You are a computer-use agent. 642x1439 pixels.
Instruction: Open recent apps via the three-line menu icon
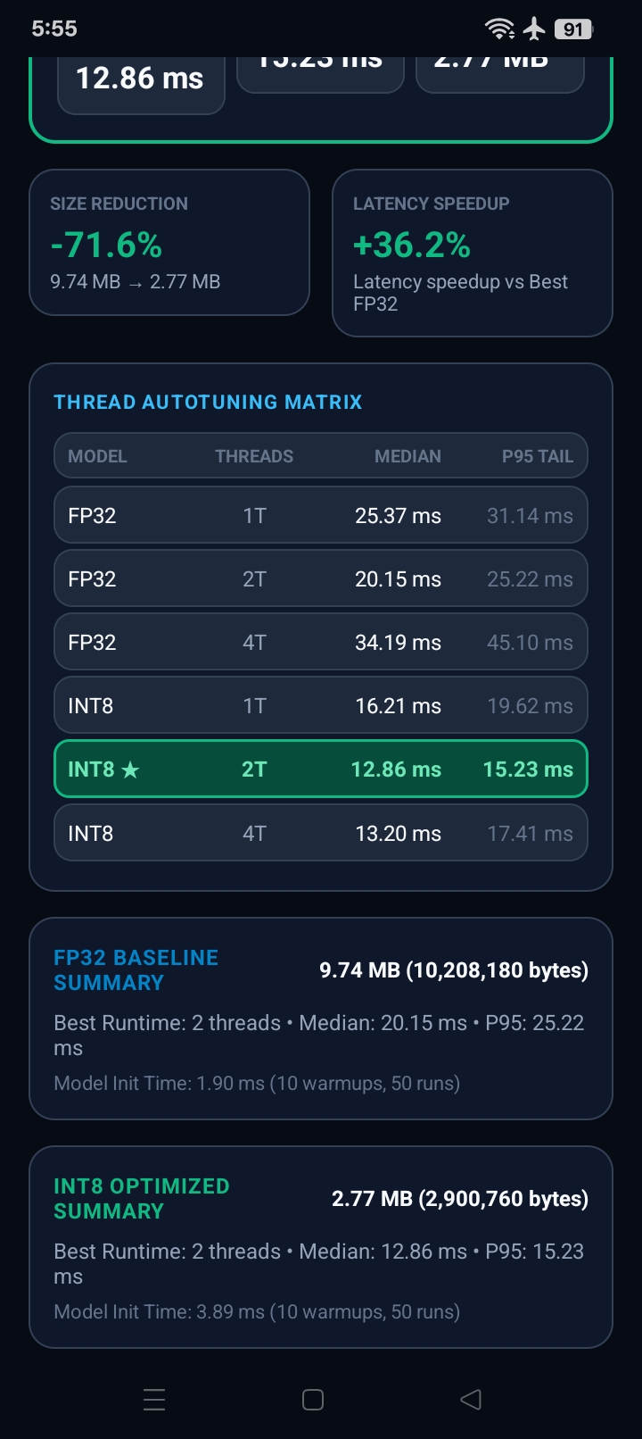point(154,1399)
